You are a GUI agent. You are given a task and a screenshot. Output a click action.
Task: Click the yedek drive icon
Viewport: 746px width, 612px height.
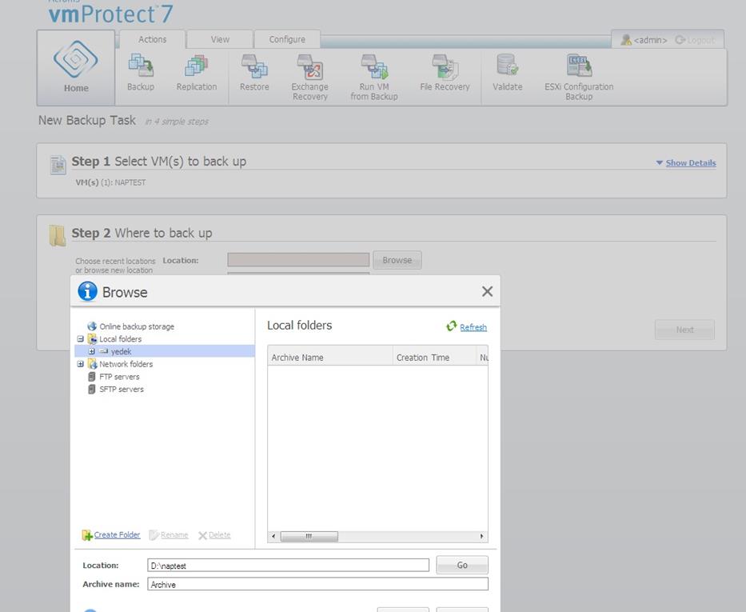tap(104, 351)
